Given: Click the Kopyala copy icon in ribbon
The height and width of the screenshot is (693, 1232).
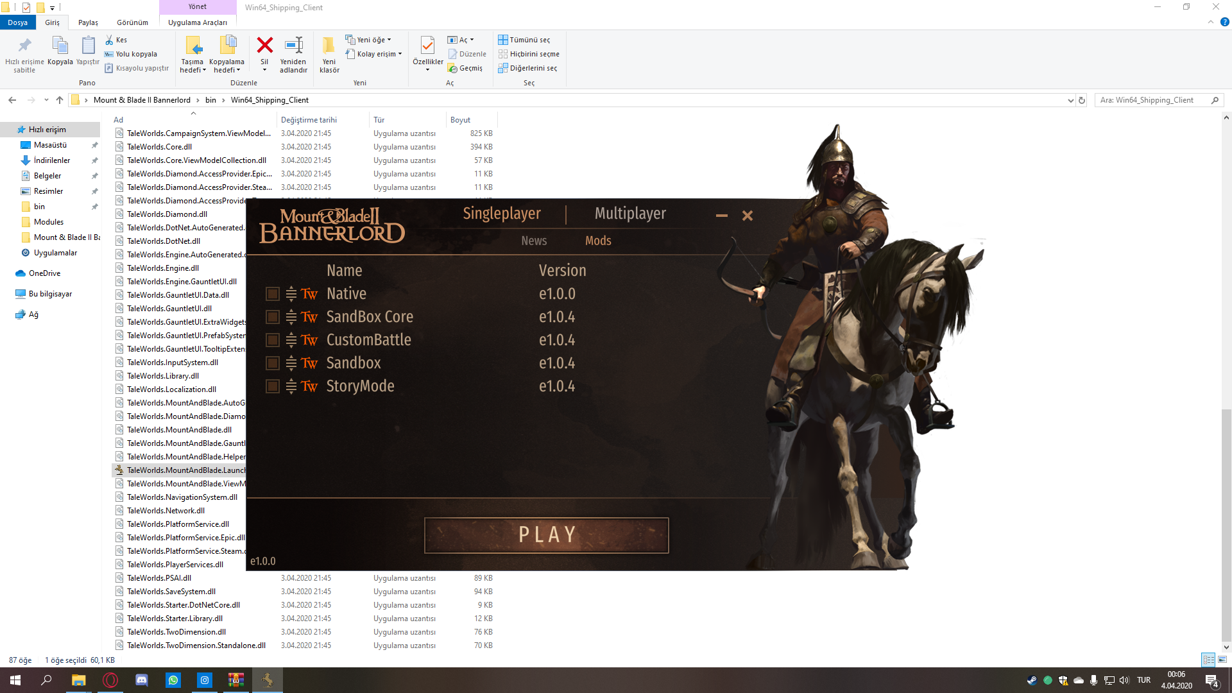Looking at the screenshot, I should coord(60,45).
